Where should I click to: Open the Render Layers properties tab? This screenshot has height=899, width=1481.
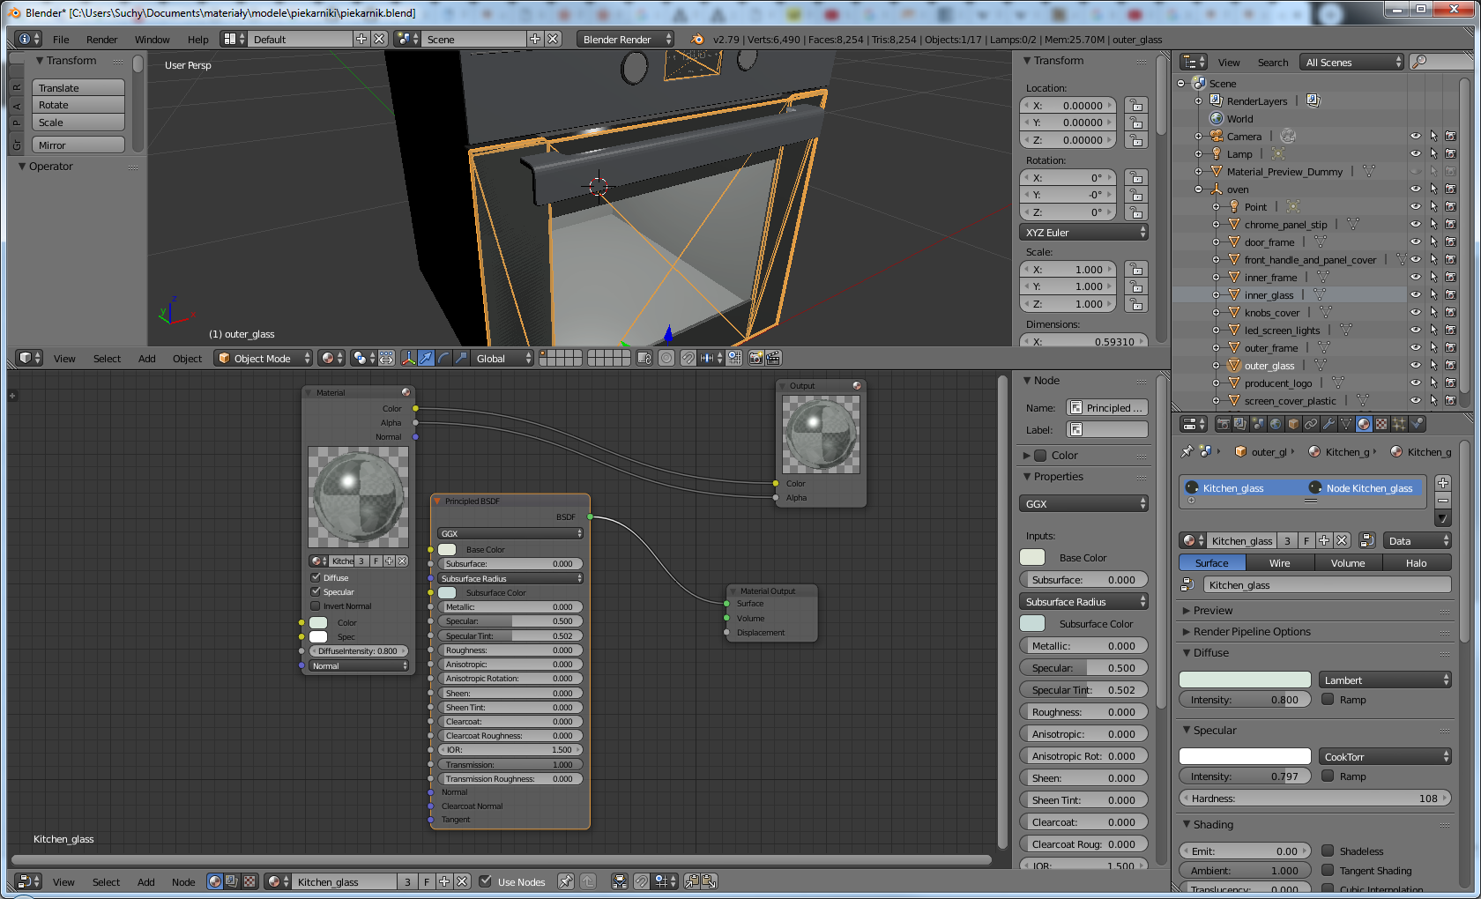pos(1240,424)
